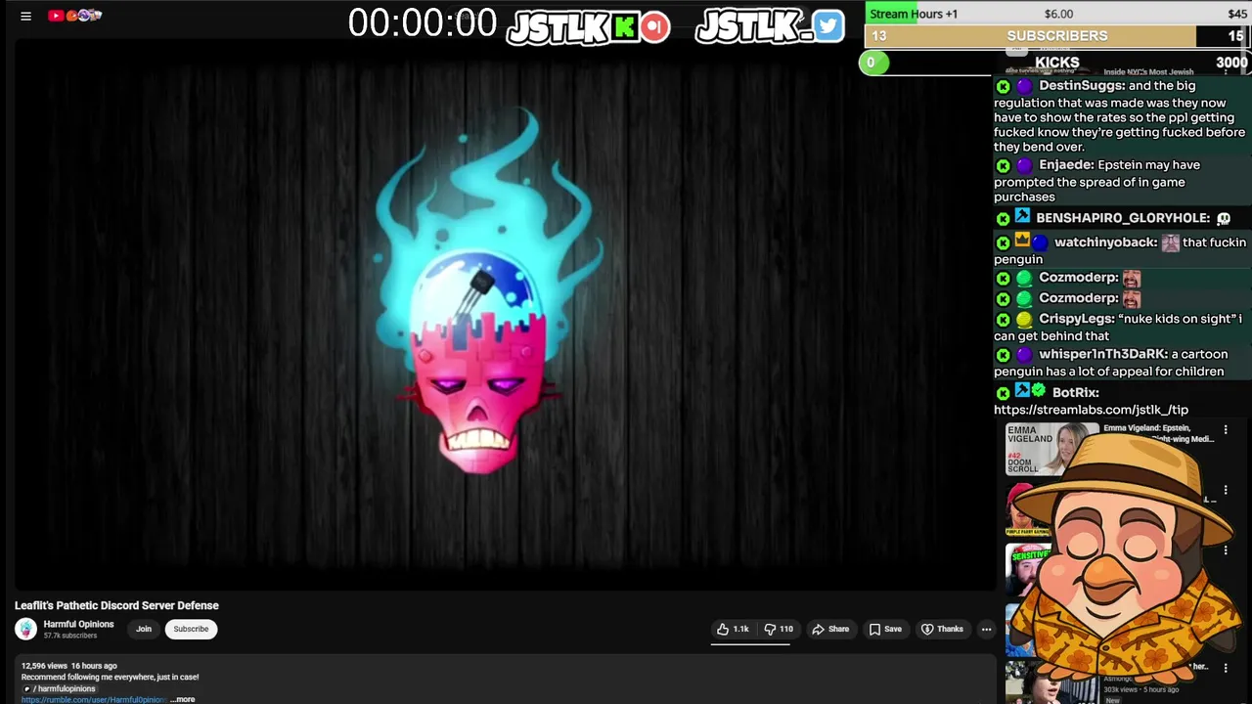Click the Stream Hours progress bar

pos(1057,14)
